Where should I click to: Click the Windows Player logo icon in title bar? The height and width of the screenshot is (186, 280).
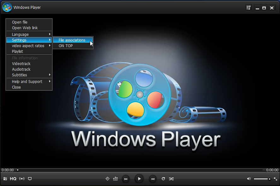(x=7, y=7)
